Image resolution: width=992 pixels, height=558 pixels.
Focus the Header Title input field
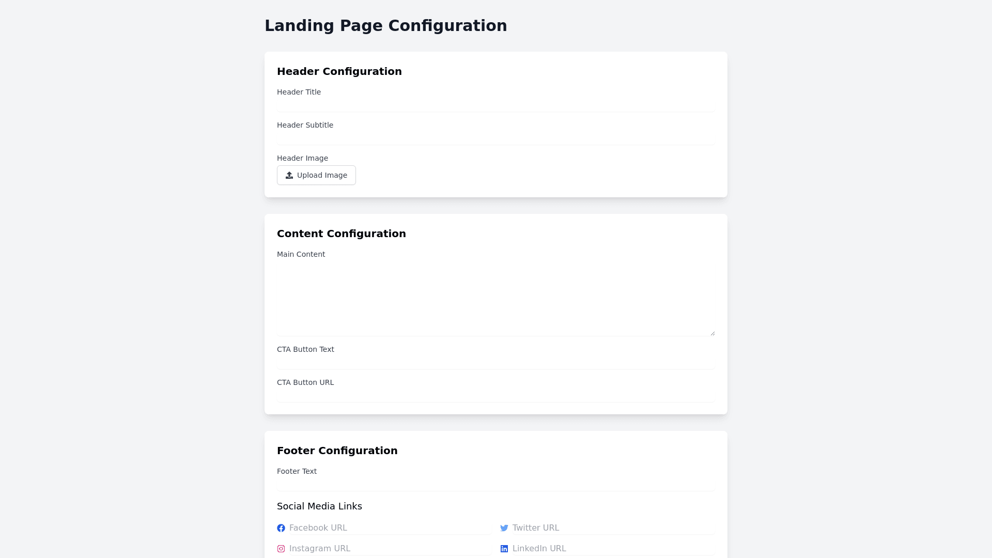pos(495,105)
